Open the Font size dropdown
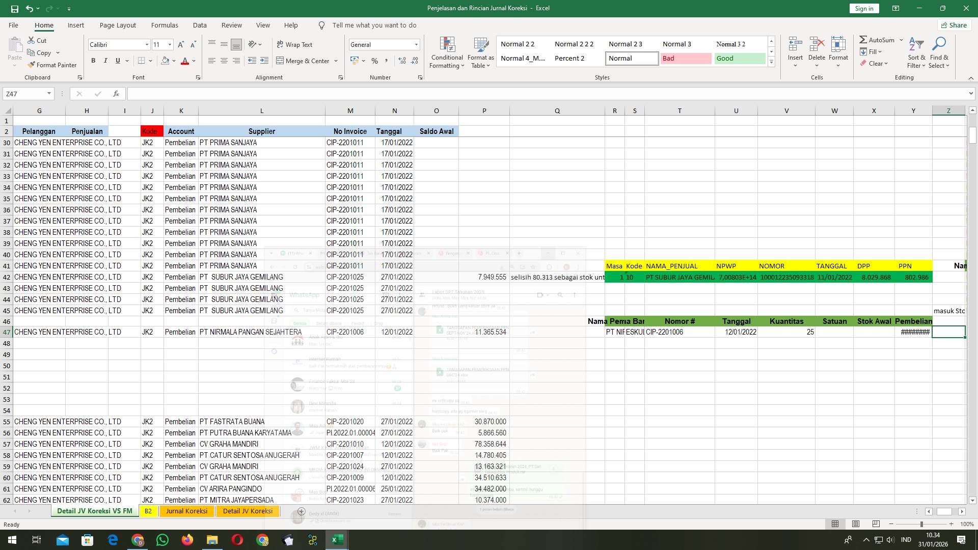This screenshot has width=978, height=550. (170, 44)
